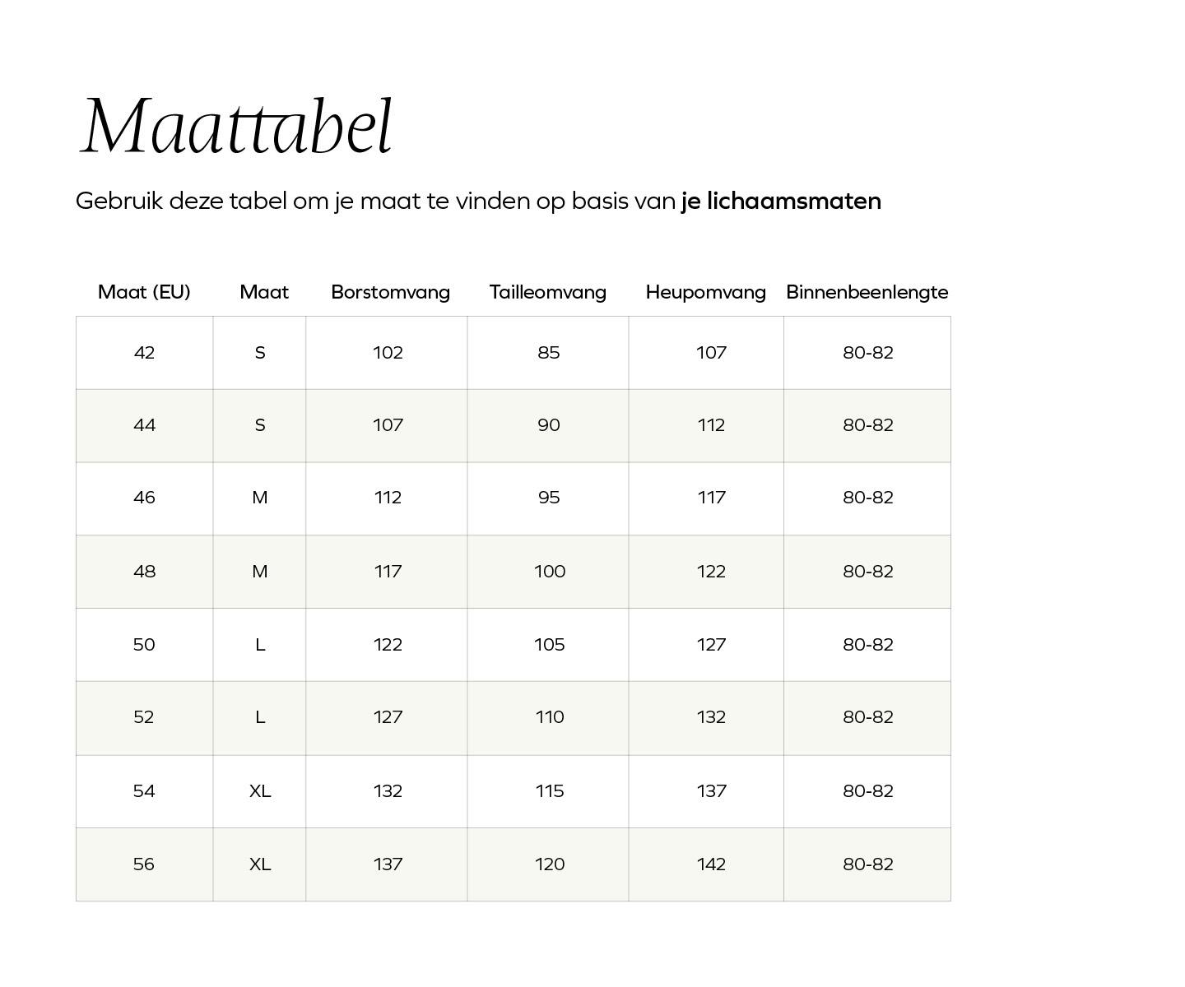This screenshot has height=987, width=1185.
Task: Click inseam 80-82 cell in row 44
Action: [x=867, y=425]
